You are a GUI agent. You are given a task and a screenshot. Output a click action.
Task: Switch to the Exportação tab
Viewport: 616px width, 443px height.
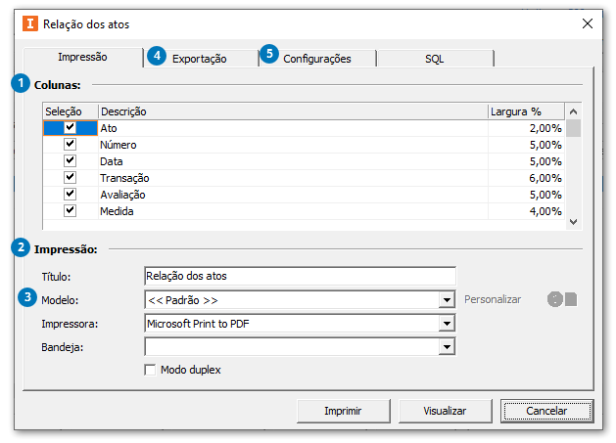tap(200, 59)
